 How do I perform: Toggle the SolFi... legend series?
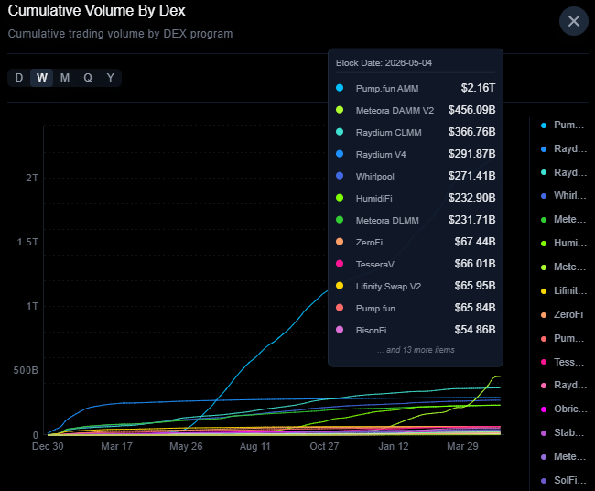click(x=563, y=480)
